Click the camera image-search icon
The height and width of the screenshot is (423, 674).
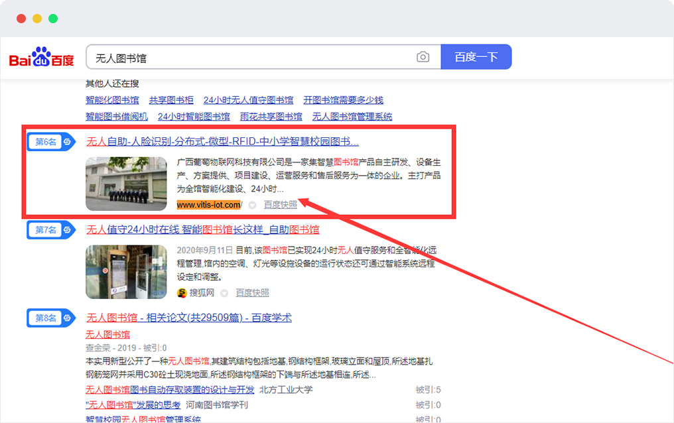pos(423,57)
